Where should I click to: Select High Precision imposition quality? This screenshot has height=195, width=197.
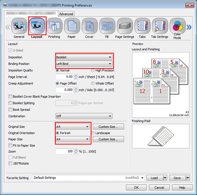(93, 70)
